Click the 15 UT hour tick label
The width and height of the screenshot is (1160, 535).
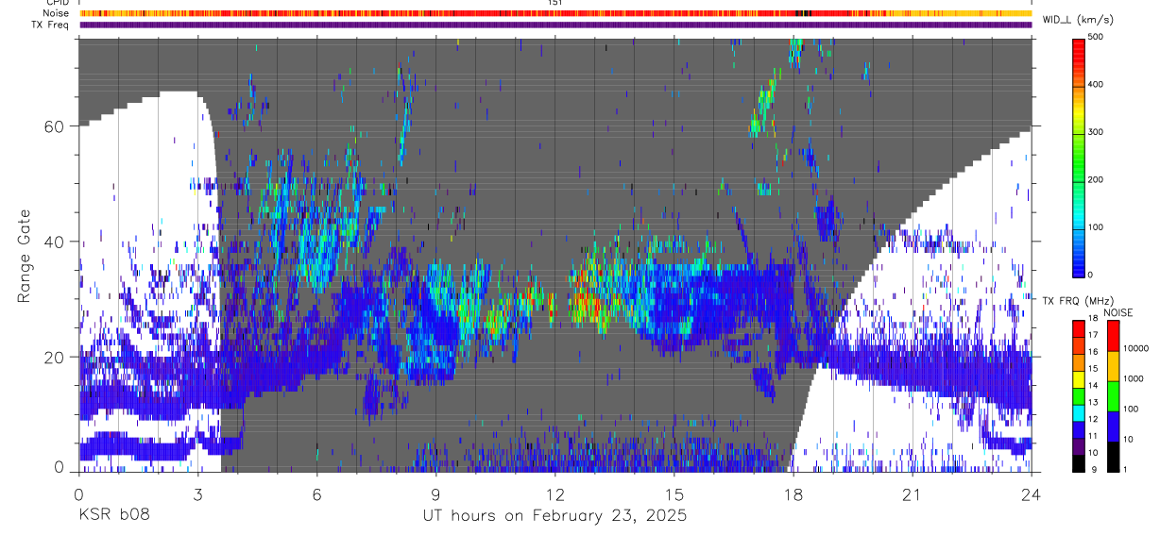(674, 493)
